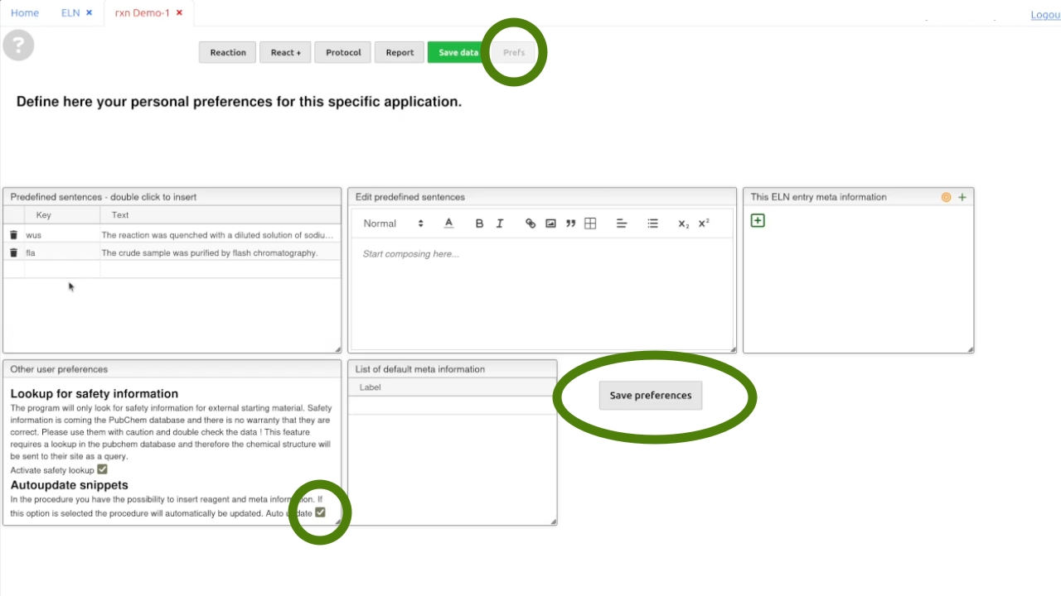This screenshot has height=596, width=1061.
Task: Click the green Save data button
Action: (x=458, y=52)
